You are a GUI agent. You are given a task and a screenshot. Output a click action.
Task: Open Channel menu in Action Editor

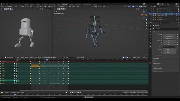coord(31,58)
